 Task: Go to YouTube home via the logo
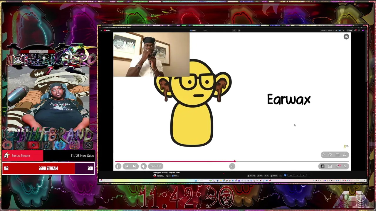tap(107, 30)
